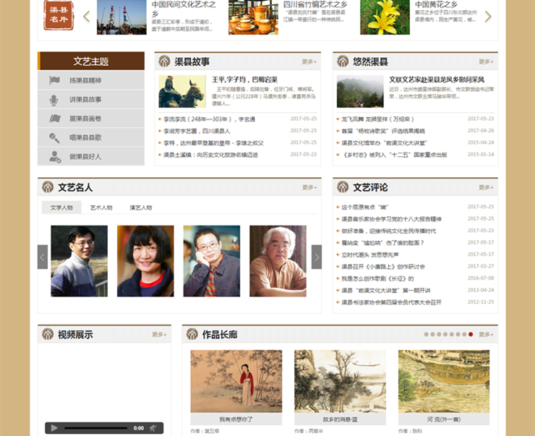The width and height of the screenshot is (535, 436).
Task: Click the scroll icon beside 展渠县画卷
Action: 54,119
